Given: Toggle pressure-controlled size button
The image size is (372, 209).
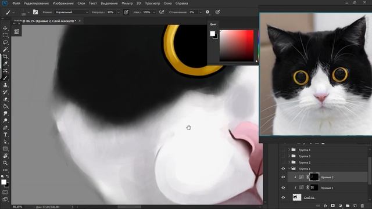Looking at the screenshot, I should (217, 12).
